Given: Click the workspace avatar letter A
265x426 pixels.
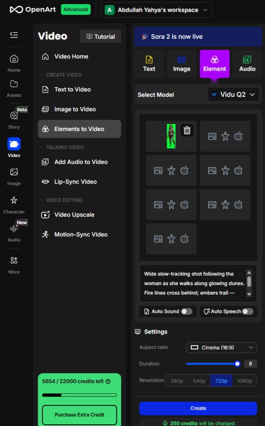Looking at the screenshot, I should (x=109, y=10).
